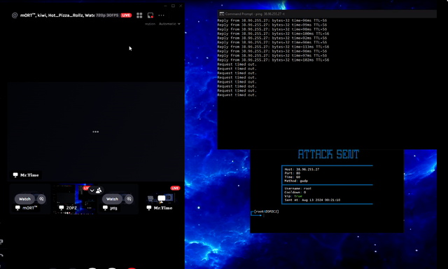Click the Username: root line
Screen dimensions: 448x269
(298, 188)
